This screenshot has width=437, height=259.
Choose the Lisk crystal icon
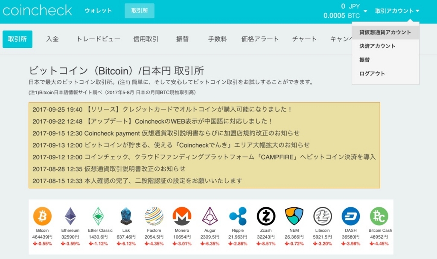pos(126,216)
